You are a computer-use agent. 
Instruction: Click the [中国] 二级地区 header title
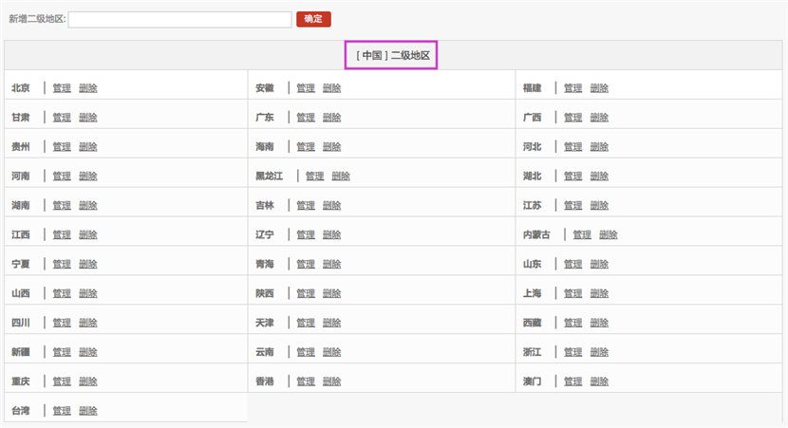(391, 55)
